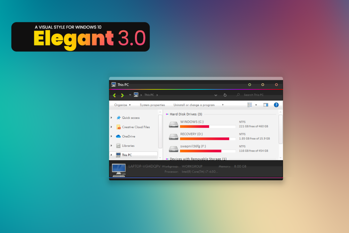
Task: Go back with the green back arrow
Action: tap(114, 95)
